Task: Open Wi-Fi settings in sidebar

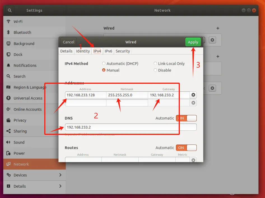Action: (34, 22)
